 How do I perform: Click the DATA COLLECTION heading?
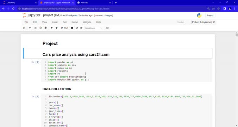pos(57,89)
